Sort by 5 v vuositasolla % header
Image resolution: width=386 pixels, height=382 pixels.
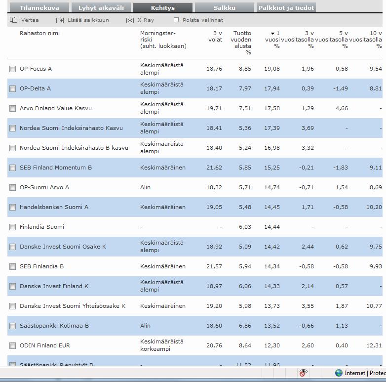point(331,40)
